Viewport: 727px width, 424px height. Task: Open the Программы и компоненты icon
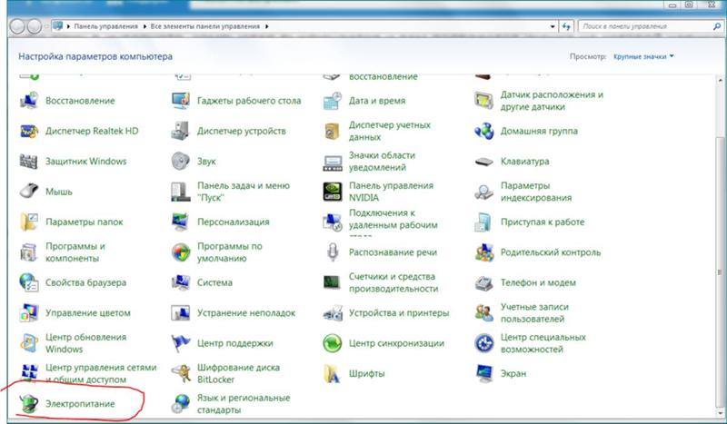point(29,252)
